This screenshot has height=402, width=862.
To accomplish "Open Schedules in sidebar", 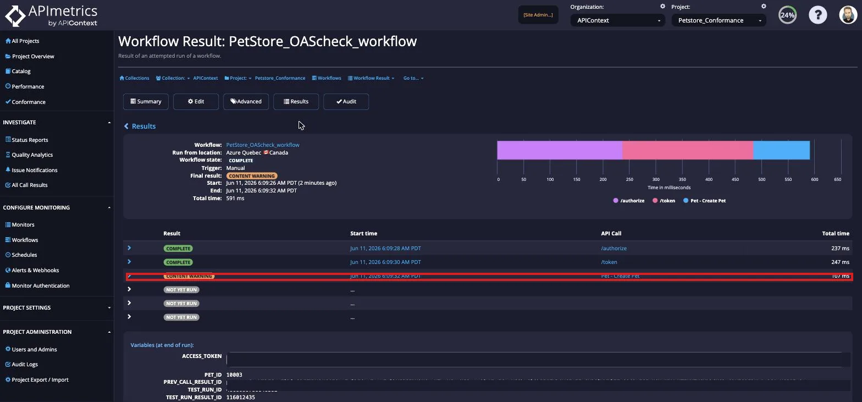I will point(21,255).
